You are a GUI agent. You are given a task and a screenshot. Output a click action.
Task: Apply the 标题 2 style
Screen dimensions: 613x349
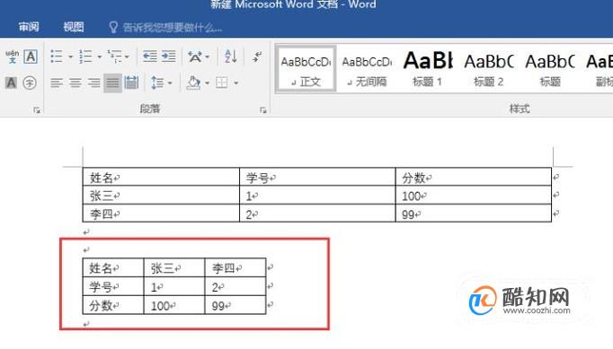pos(489,69)
